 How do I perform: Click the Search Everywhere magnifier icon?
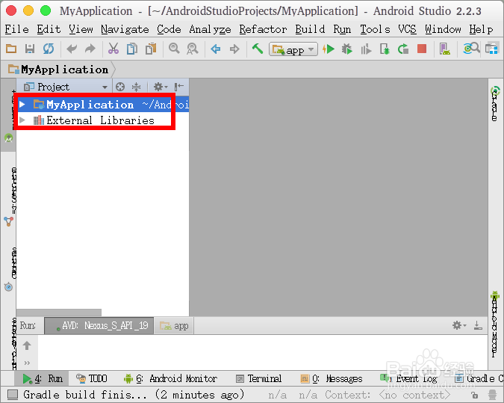click(471, 49)
